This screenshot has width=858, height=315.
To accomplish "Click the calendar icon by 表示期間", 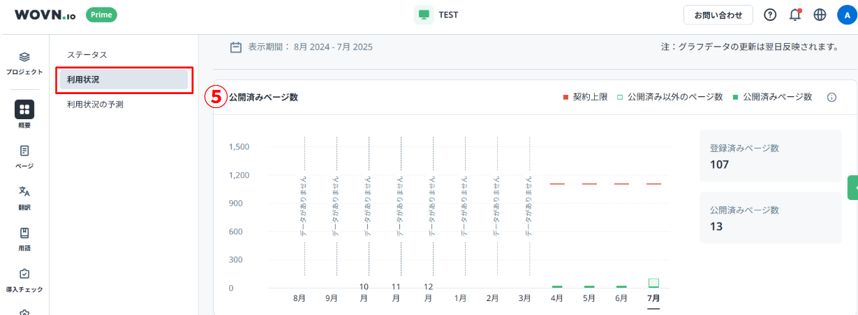I will [x=236, y=47].
